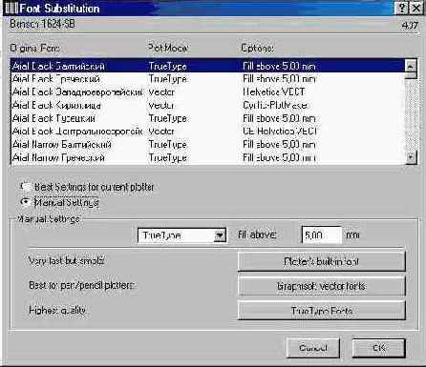The width and height of the screenshot is (426, 367).
Task: Select the Arial Black Западноевропейский font row
Action: 207,92
